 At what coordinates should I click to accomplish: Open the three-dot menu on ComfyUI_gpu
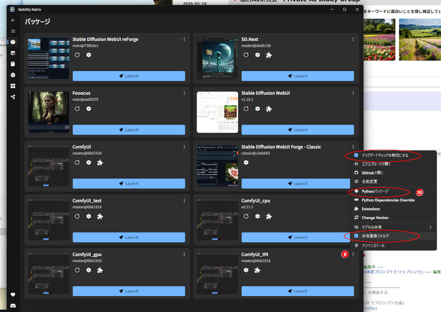click(184, 254)
